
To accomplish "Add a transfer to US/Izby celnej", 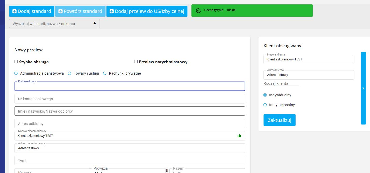I will (147, 11).
